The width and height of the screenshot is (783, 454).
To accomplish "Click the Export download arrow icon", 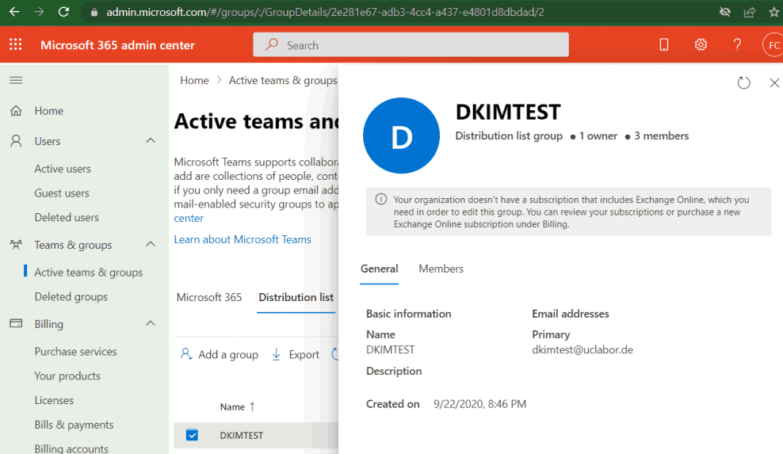I will tap(276, 355).
